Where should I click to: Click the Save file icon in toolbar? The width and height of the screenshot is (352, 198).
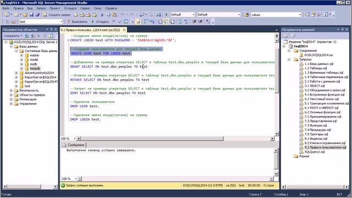31,15
